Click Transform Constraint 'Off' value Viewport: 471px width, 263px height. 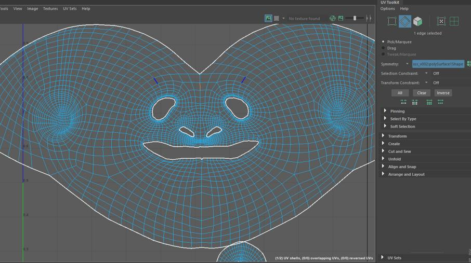[x=436, y=82]
